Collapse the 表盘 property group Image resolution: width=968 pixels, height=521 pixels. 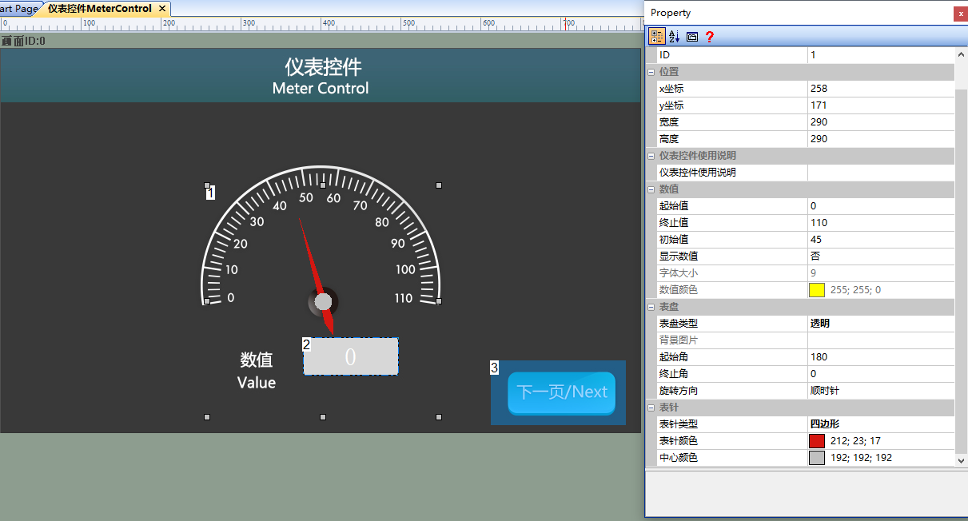pos(651,307)
